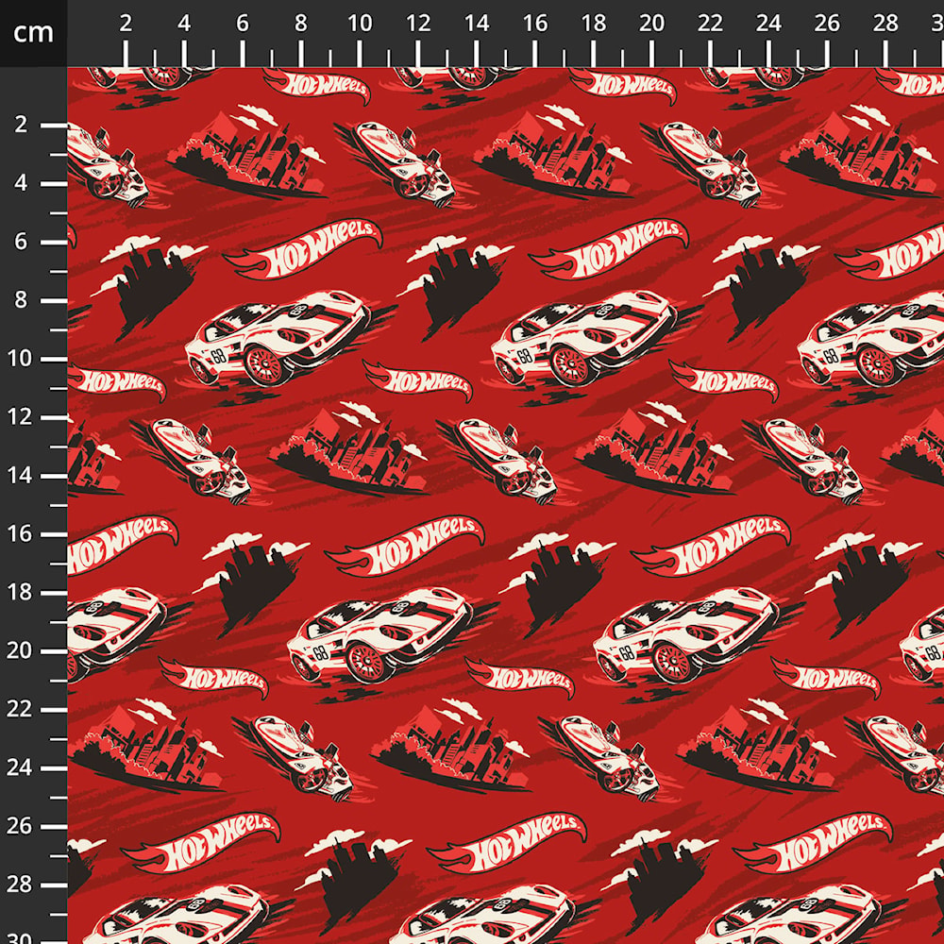Select number 2 on the horizontal ruler
This screenshot has width=944, height=944.
[x=126, y=24]
